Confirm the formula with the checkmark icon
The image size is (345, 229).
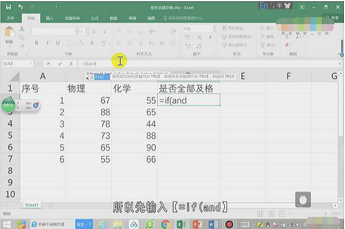[60, 64]
